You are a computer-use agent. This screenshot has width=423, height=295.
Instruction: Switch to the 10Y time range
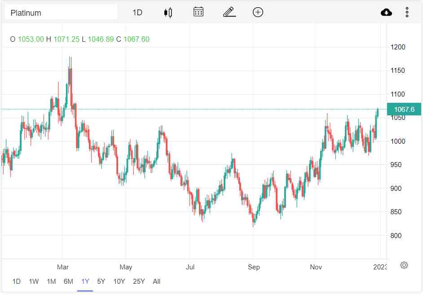[x=119, y=282]
